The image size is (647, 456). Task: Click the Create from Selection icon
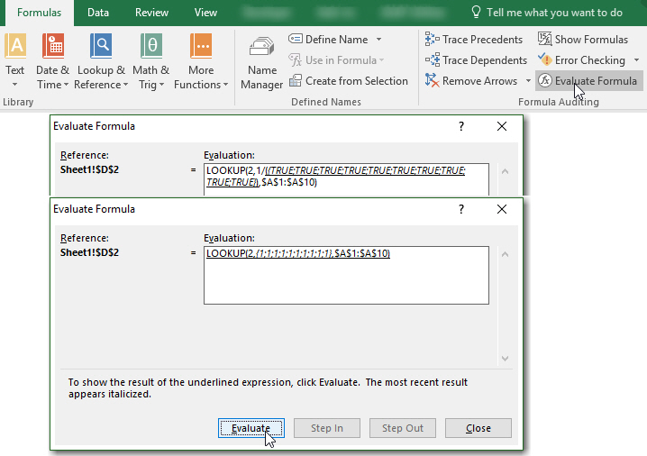[296, 81]
